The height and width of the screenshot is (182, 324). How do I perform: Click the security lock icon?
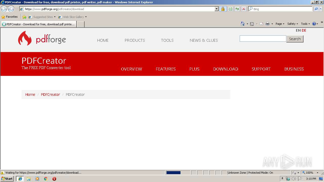223,9
